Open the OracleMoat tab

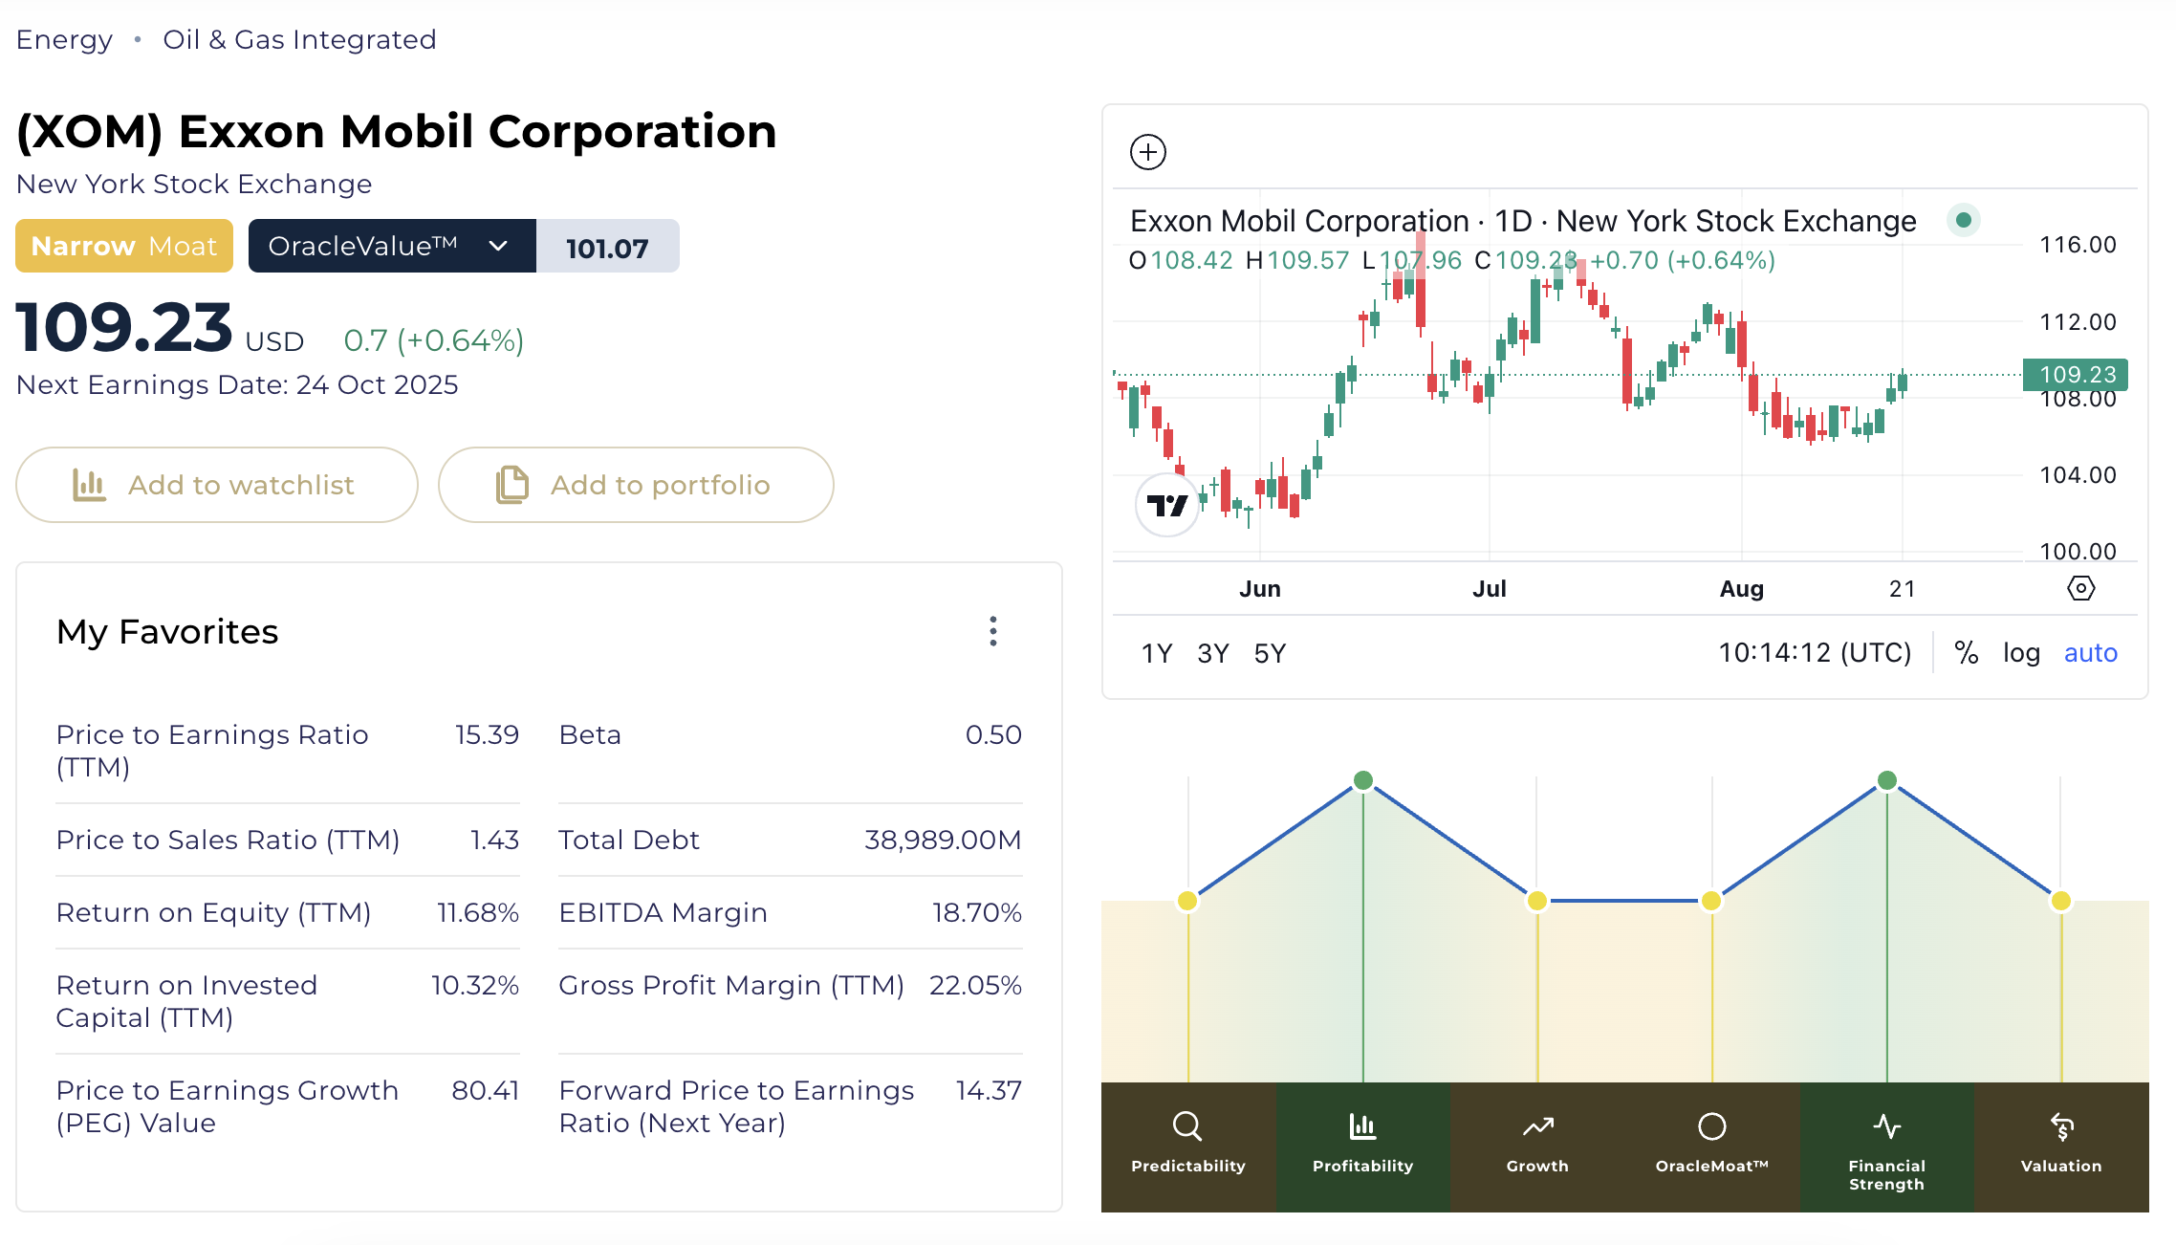click(x=1712, y=1147)
